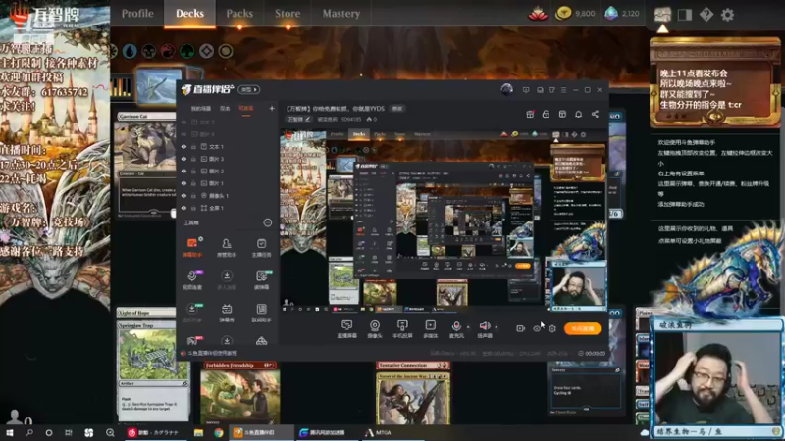Image resolution: width=785 pixels, height=441 pixels.
Task: Share the live stream via share icon
Action: click(595, 114)
